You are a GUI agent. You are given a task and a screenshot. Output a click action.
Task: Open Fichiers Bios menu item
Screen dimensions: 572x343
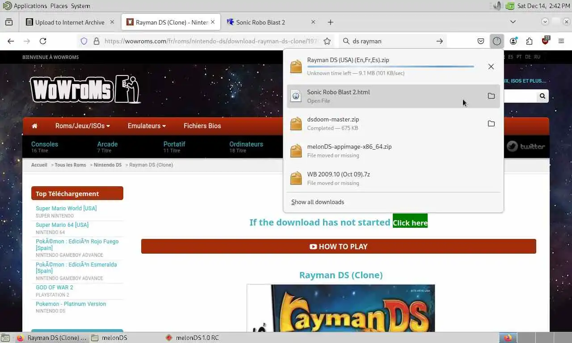point(202,126)
